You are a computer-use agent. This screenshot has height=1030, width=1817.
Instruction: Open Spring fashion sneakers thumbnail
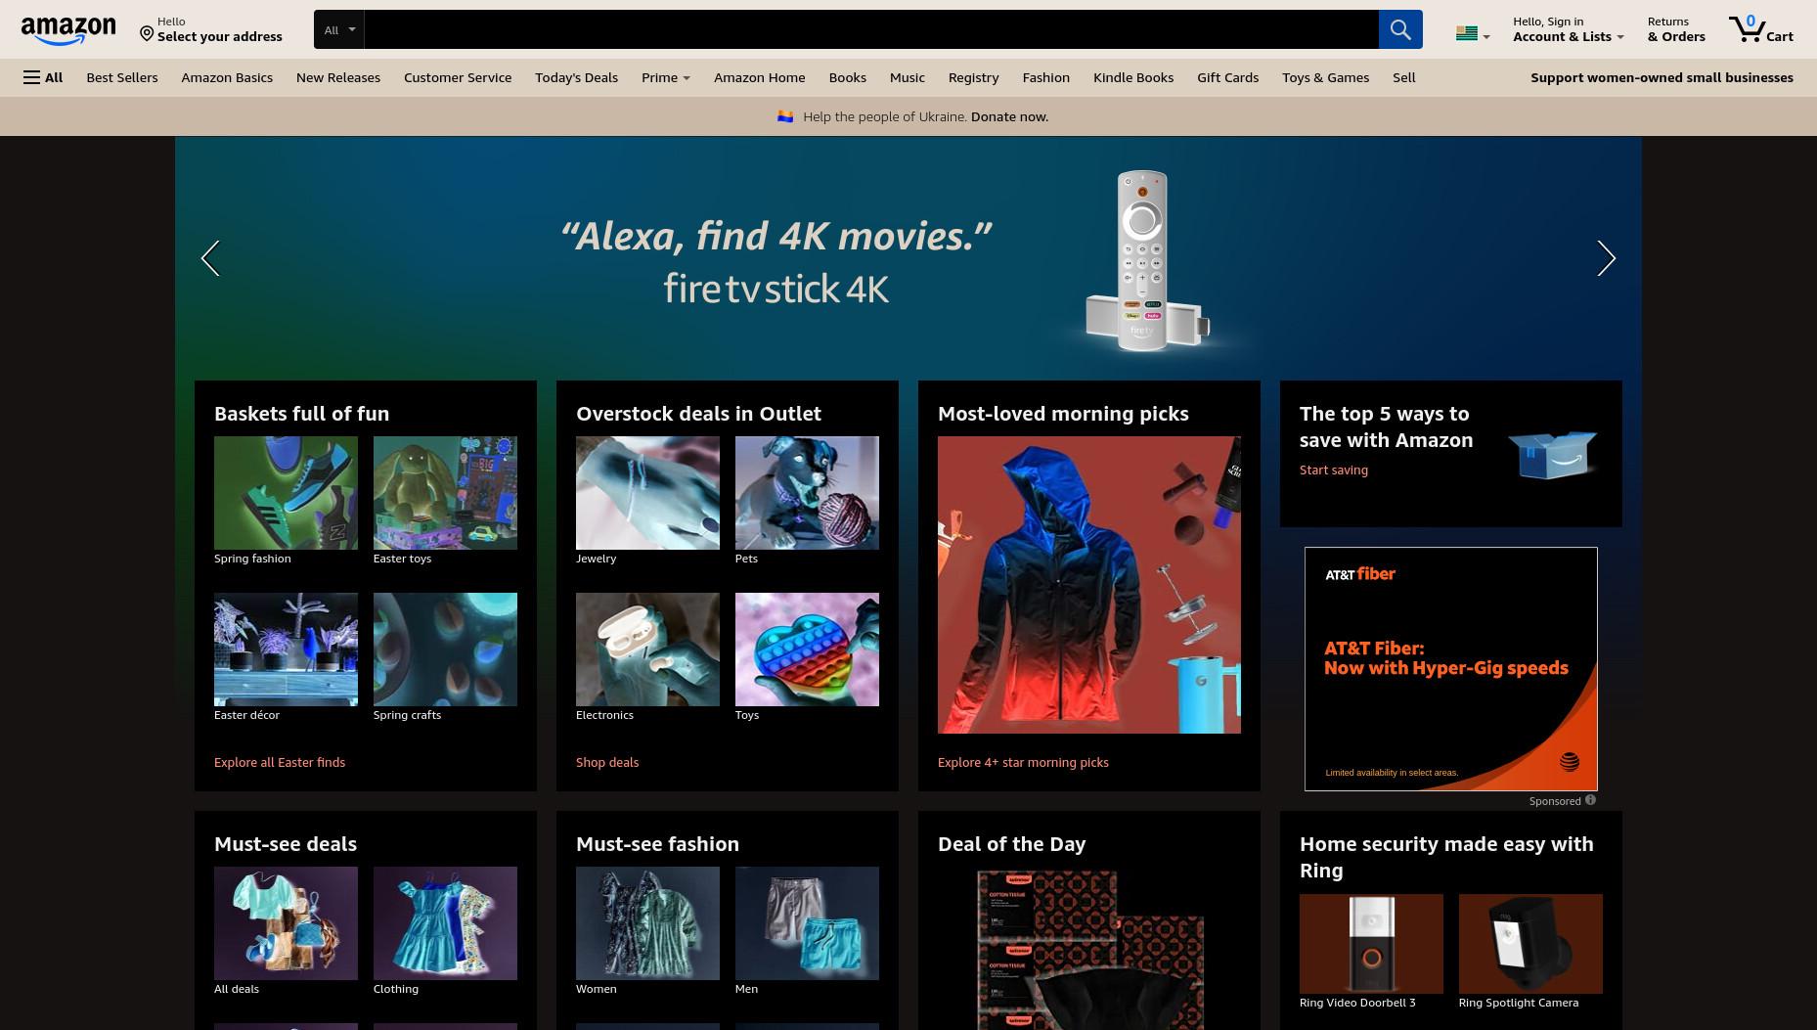pos(286,493)
